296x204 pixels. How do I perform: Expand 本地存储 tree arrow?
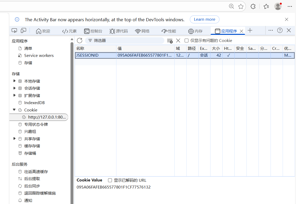(14, 81)
